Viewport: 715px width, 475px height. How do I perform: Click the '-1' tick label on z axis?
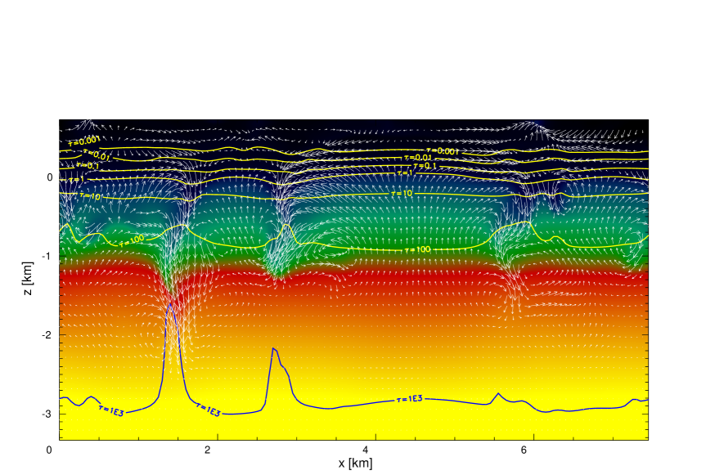[x=46, y=256]
